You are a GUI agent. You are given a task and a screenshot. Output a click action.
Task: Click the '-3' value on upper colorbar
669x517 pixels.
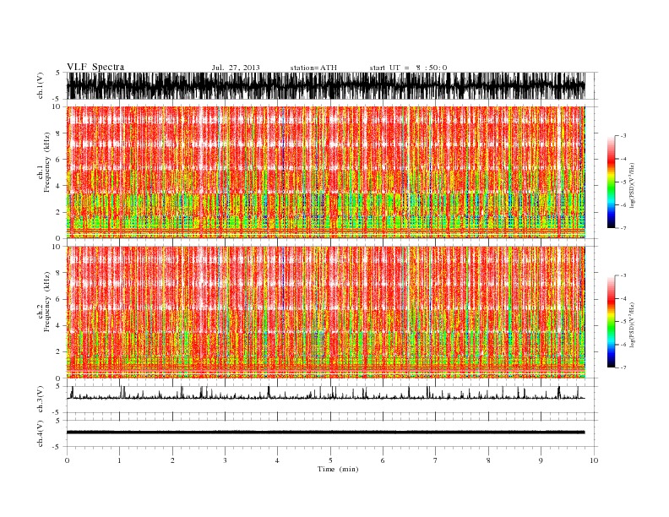pyautogui.click(x=623, y=136)
